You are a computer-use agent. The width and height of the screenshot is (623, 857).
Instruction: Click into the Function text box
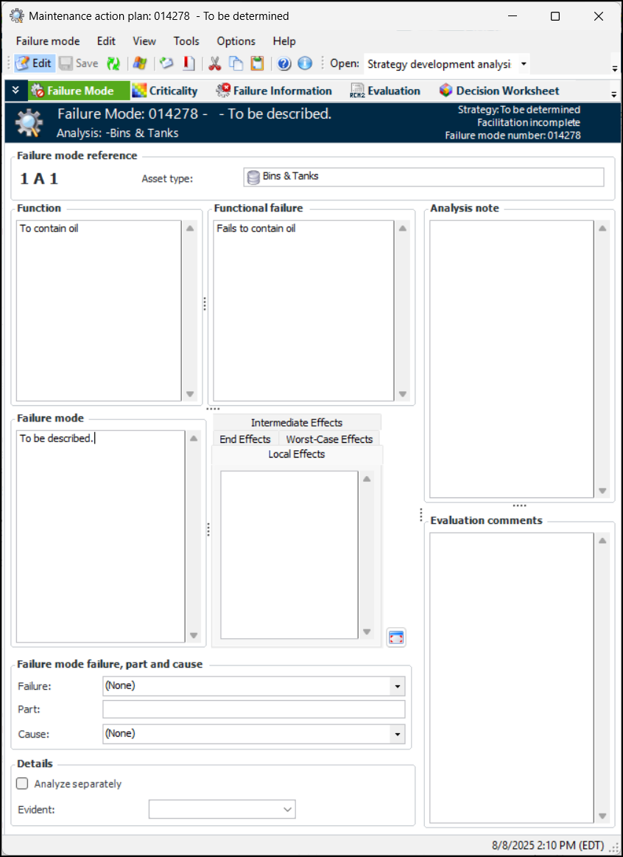point(99,310)
